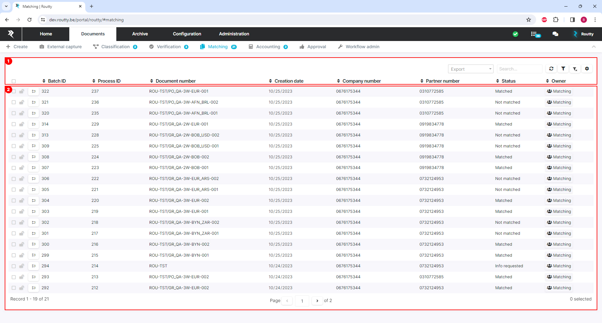The image size is (602, 323).
Task: Go to the Home menu
Action: 46,34
